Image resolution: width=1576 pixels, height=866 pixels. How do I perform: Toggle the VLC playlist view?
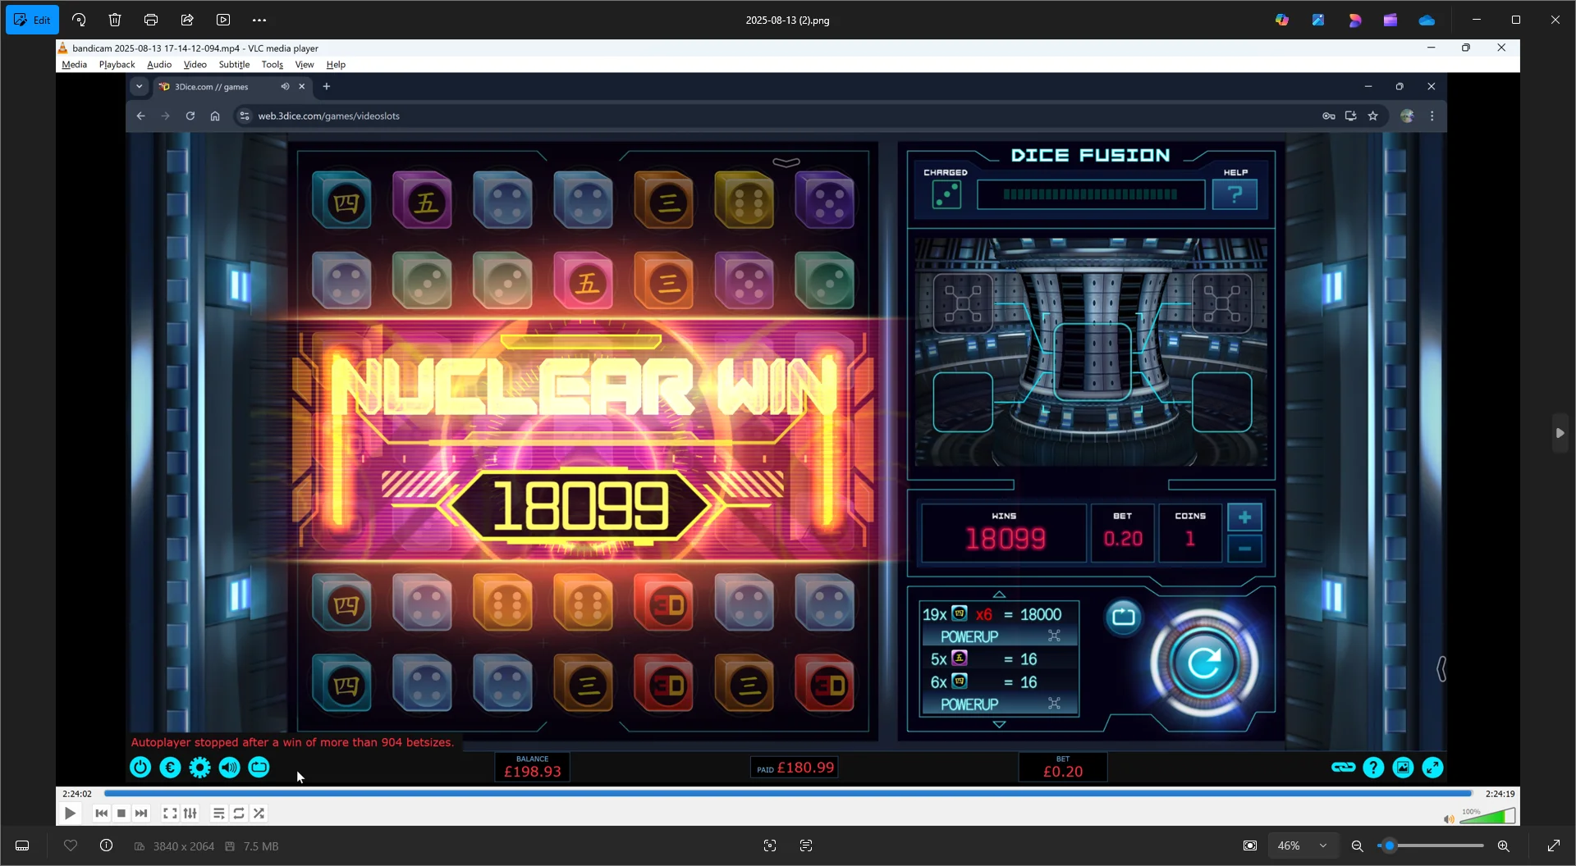click(218, 814)
